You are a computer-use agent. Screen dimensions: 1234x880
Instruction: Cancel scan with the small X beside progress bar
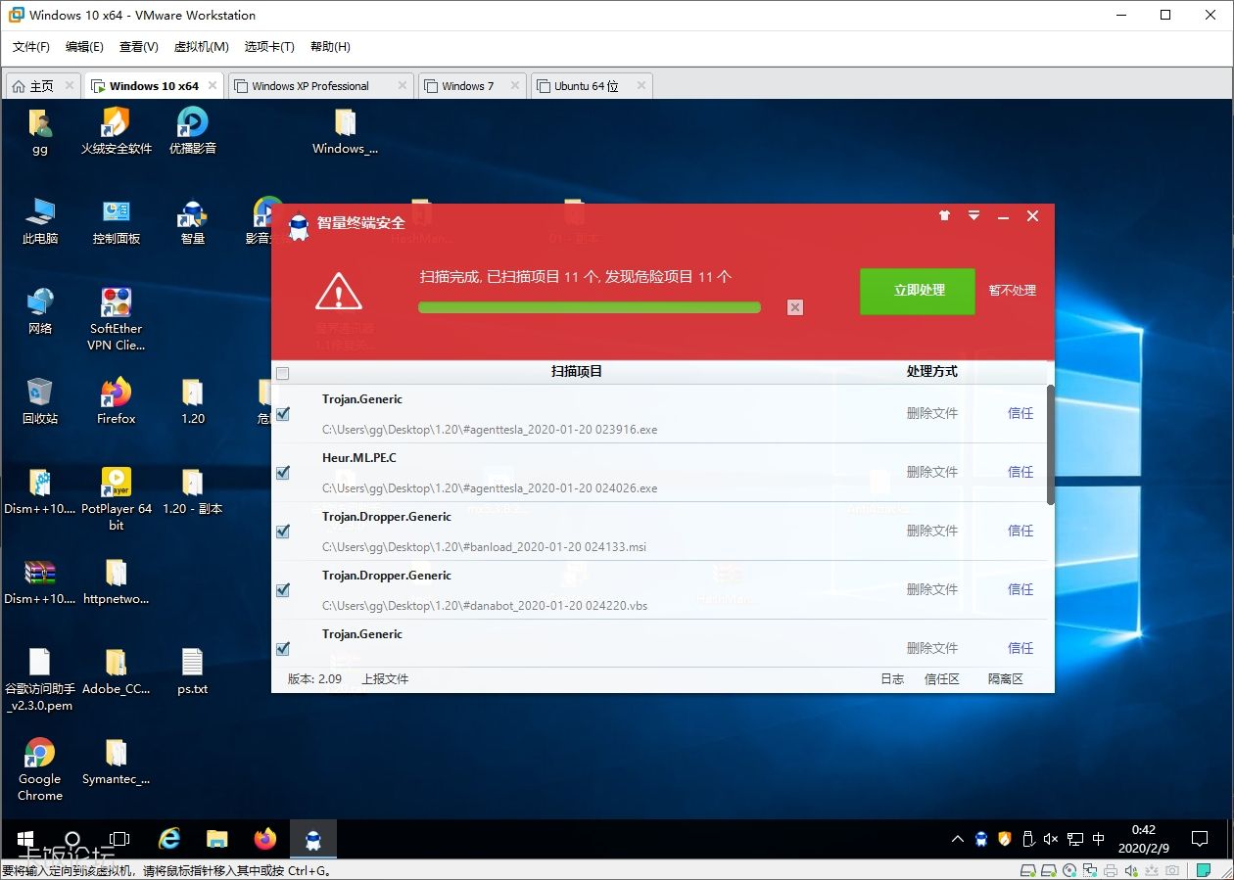[795, 307]
